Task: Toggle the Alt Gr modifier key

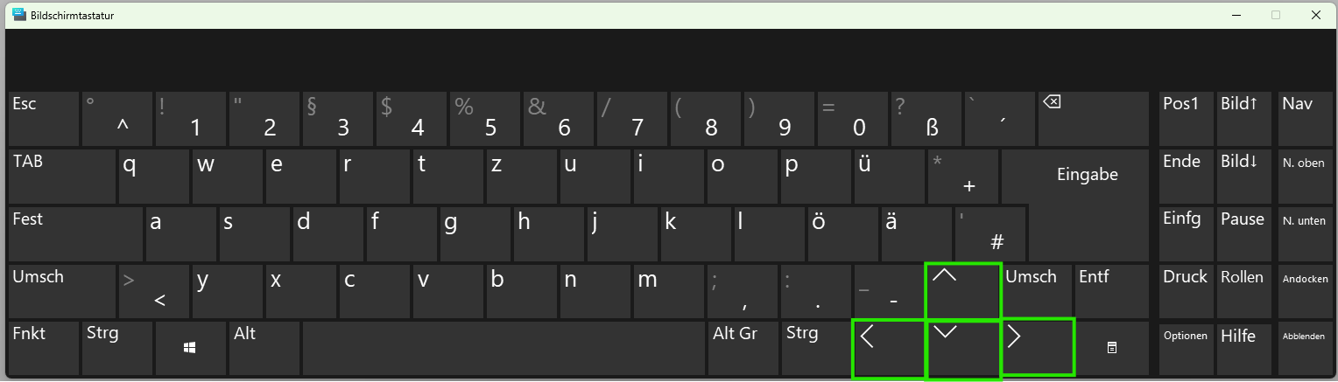Action: 743,348
